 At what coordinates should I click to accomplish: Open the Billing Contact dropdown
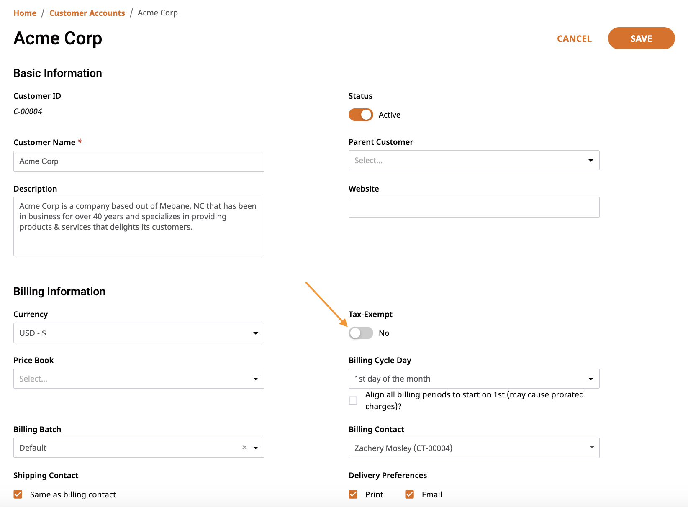474,448
